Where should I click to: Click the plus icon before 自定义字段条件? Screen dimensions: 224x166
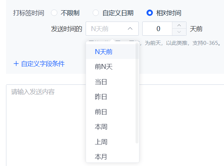[16, 64]
